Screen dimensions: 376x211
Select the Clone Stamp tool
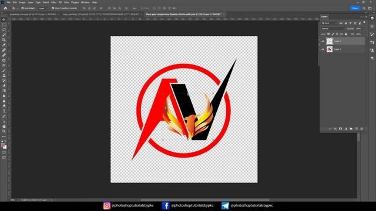(x=4, y=76)
